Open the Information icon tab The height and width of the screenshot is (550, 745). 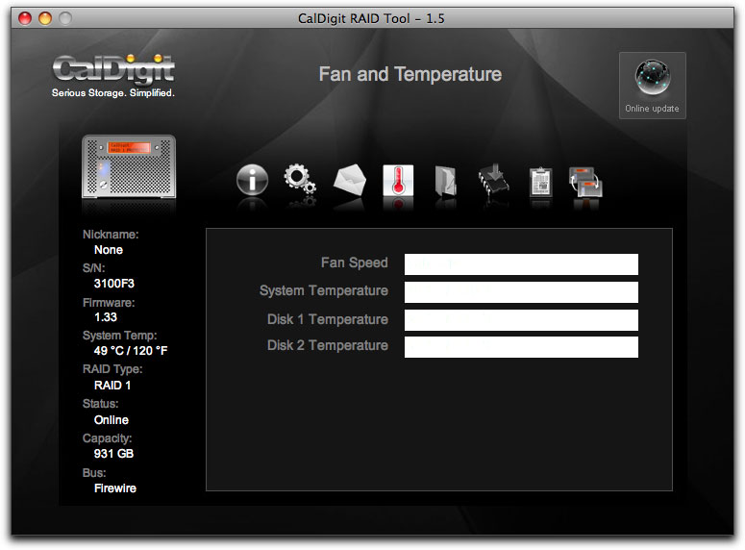(x=252, y=180)
